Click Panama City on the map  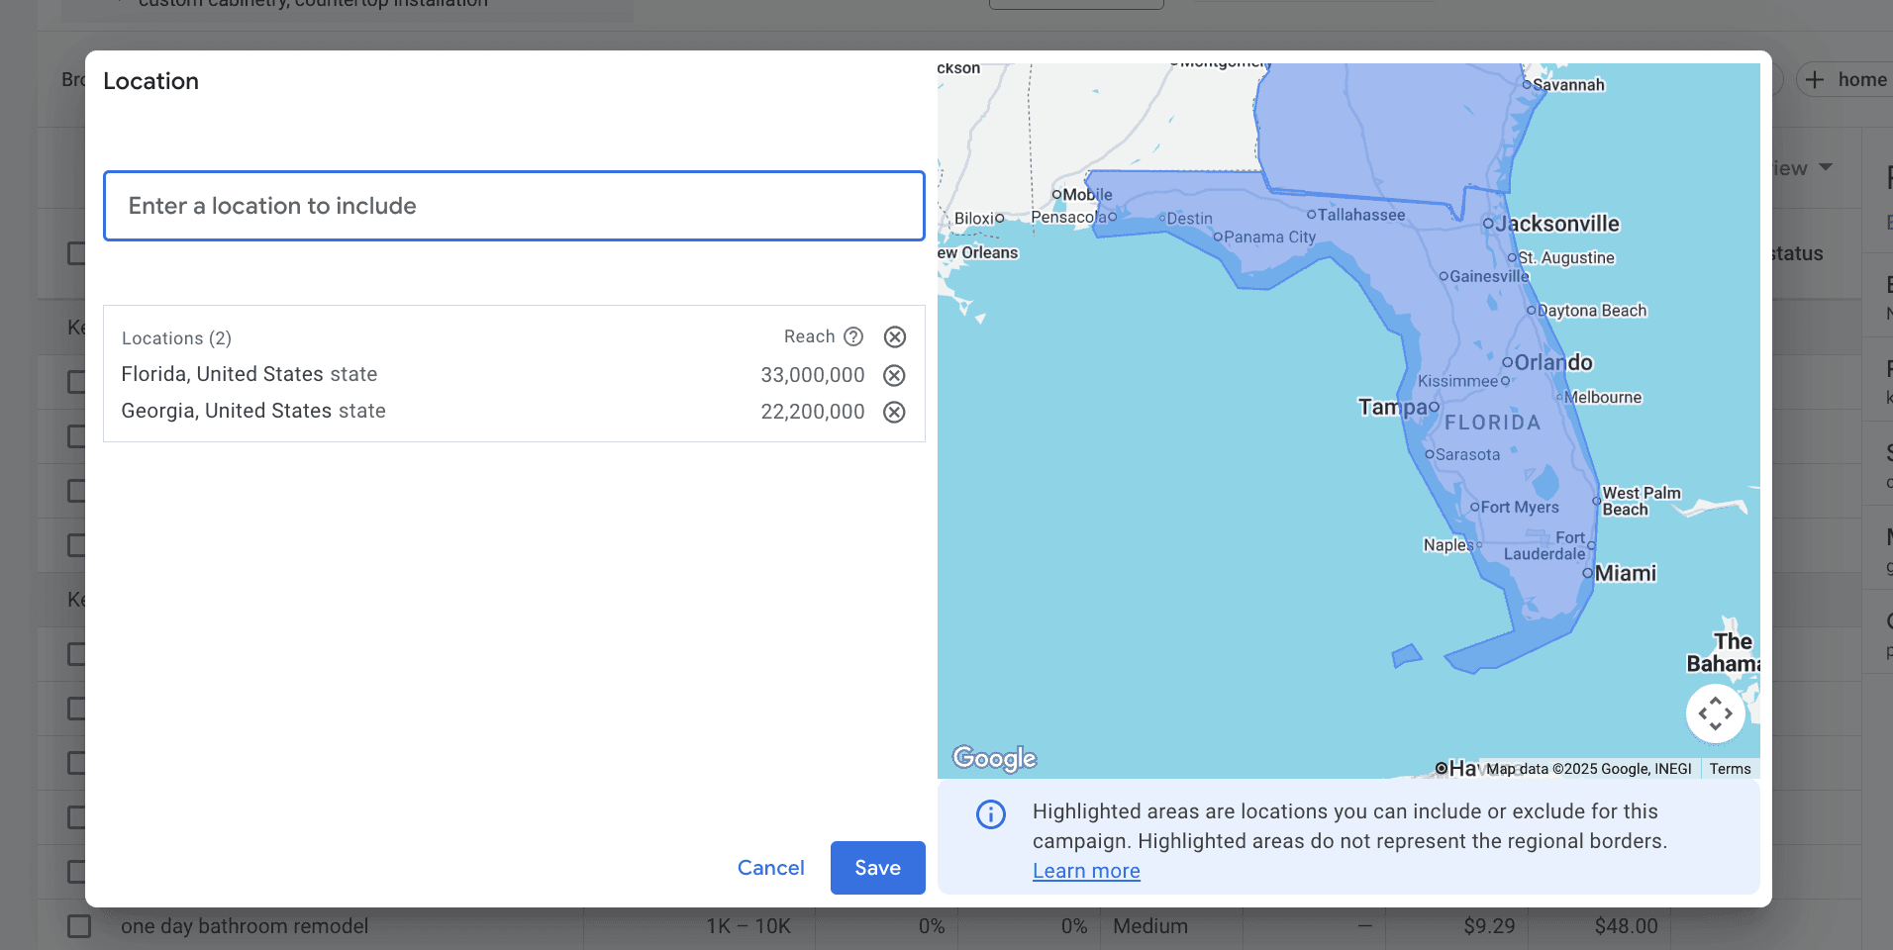tap(1269, 237)
